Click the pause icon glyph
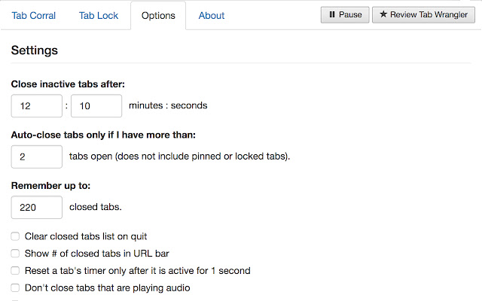This screenshot has width=482, height=301. click(332, 15)
